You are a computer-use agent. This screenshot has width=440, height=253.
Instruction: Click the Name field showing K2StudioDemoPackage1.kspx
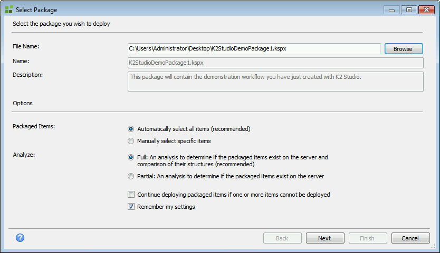[275, 63]
